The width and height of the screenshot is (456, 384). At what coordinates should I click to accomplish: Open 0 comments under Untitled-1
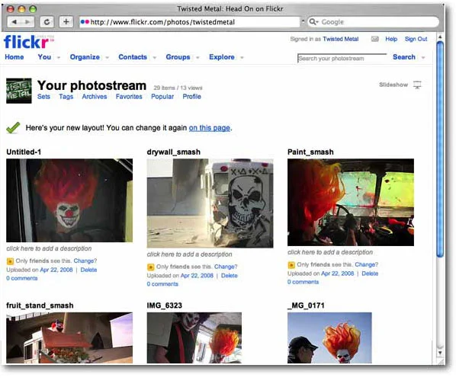click(x=22, y=278)
